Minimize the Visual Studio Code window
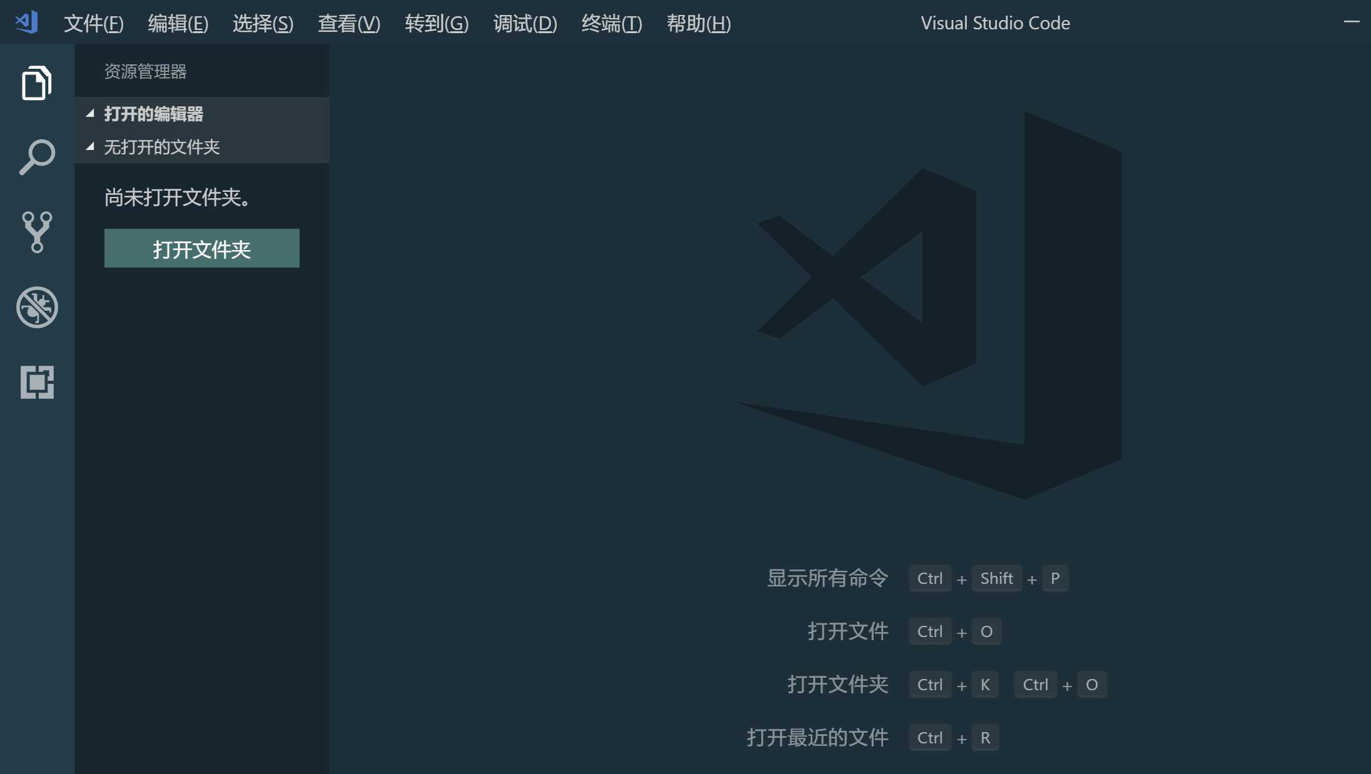 [x=1352, y=22]
